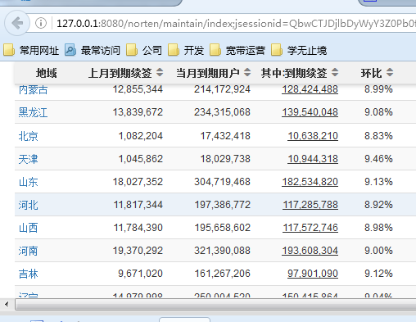Open the 97,901,090 renewal link
The image size is (416, 322).
(313, 274)
